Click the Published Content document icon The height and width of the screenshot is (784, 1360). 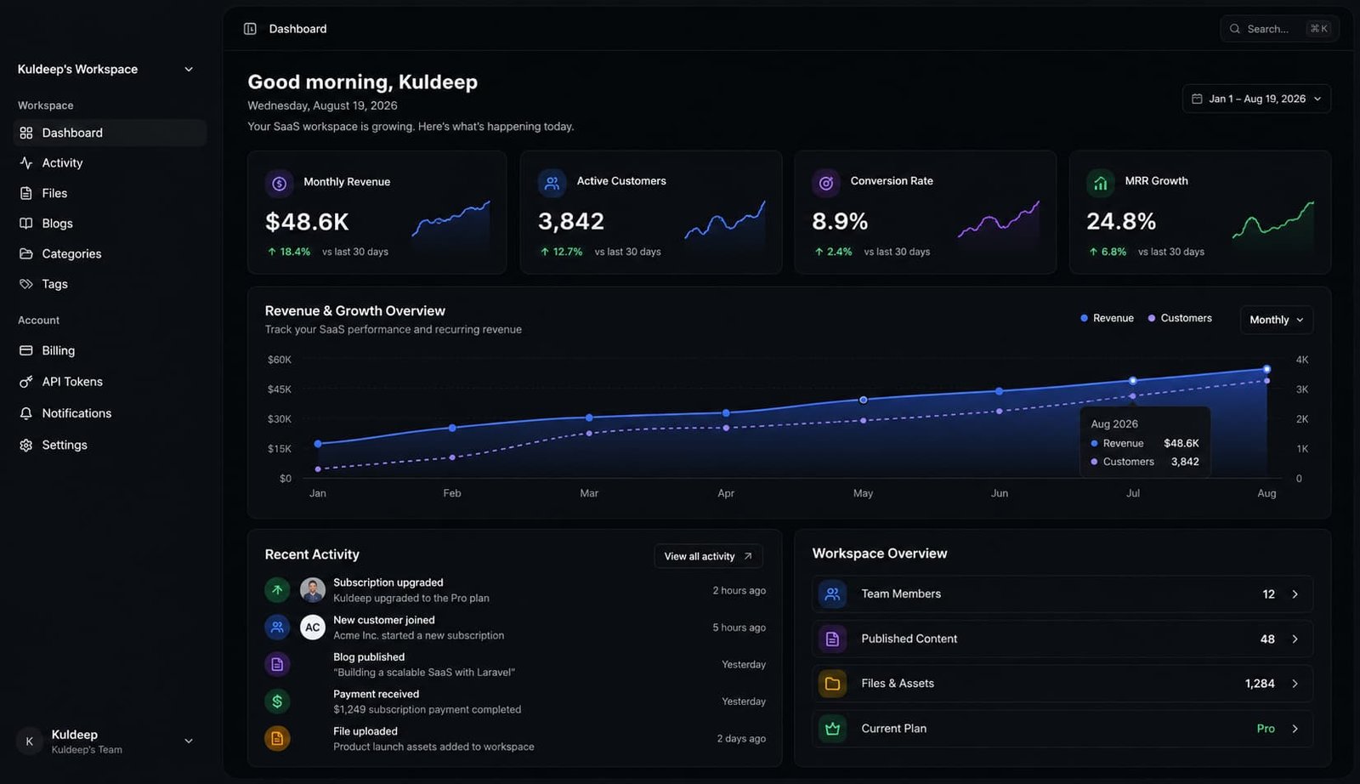(832, 639)
